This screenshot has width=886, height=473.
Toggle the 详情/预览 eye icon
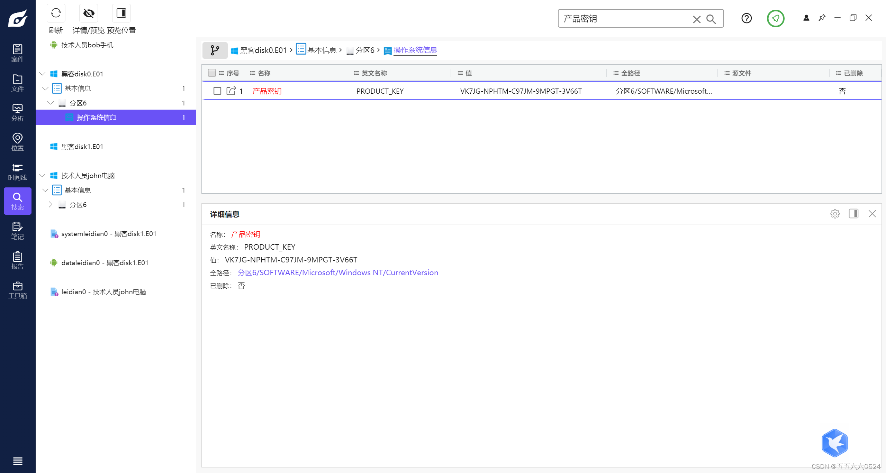89,13
